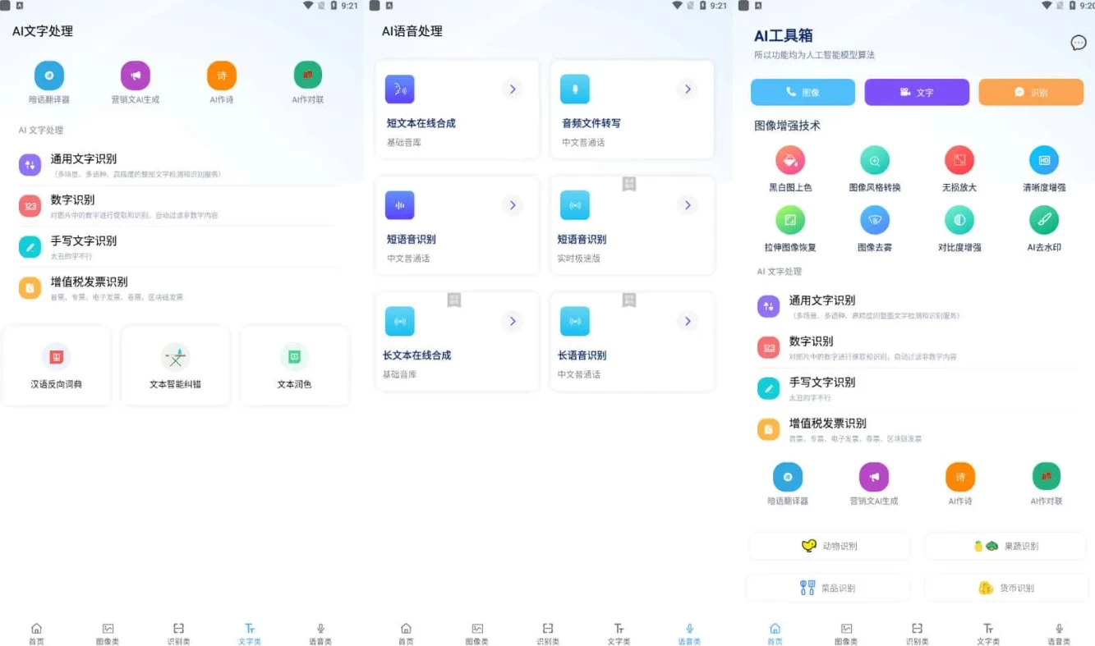The image size is (1095, 646).
Task: Expand the 短文本在线合成 card arrow
Action: pyautogui.click(x=513, y=89)
